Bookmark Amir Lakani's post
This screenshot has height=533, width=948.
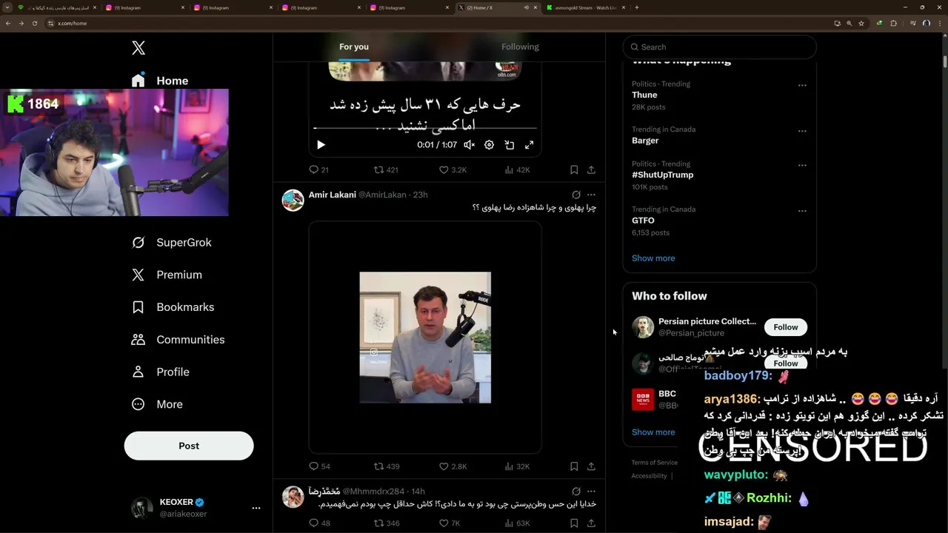pos(574,466)
